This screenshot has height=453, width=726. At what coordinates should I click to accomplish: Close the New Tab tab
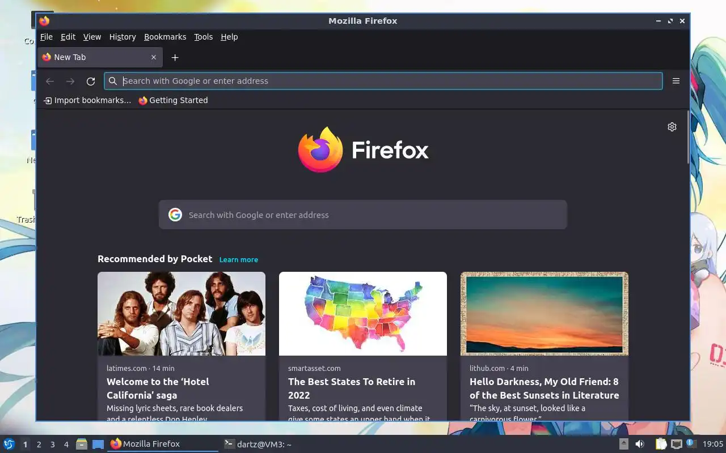(154, 57)
